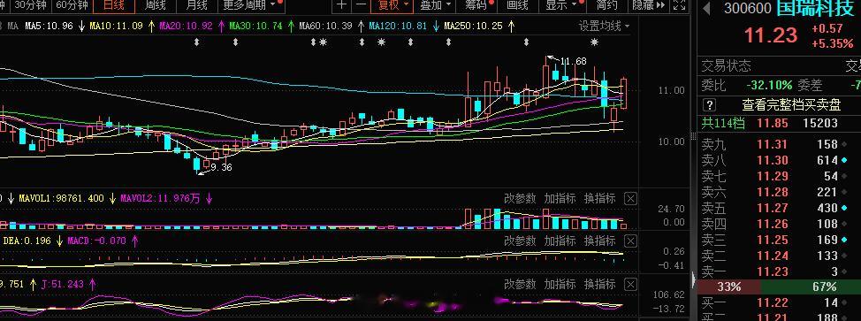
Task: Click the gray diamond on 卖九 row
Action: tap(843, 144)
